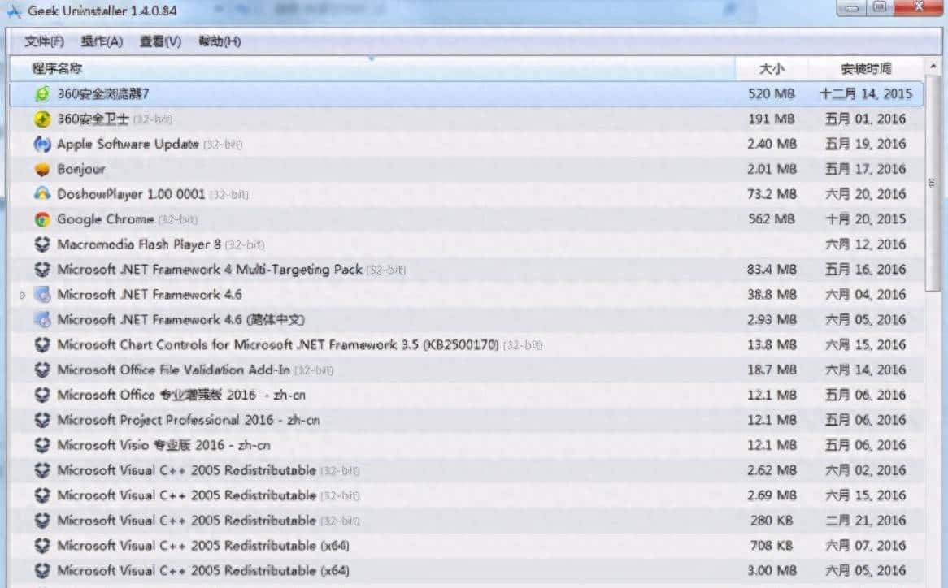Open the 查看(V) menu
The height and width of the screenshot is (588, 948).
pos(160,41)
